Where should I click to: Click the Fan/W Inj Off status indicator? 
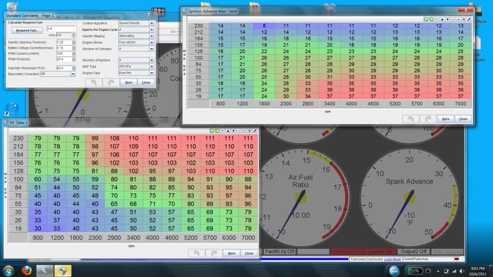pos(280,251)
